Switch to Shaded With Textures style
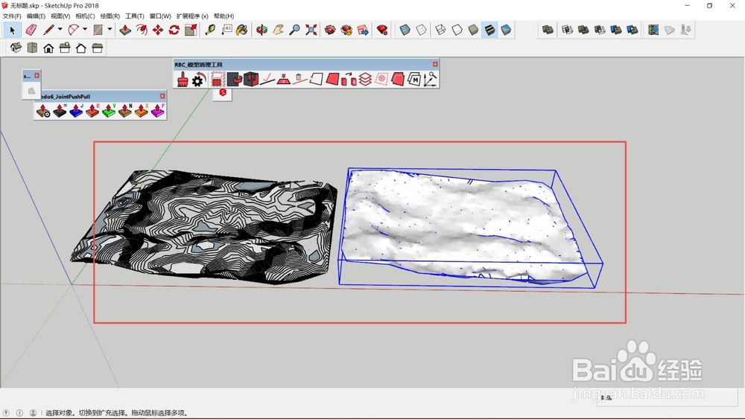 point(489,31)
